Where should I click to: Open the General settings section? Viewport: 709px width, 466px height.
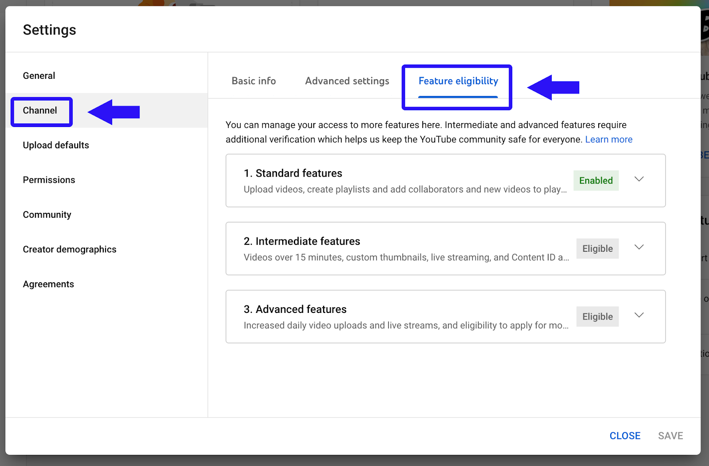tap(39, 75)
